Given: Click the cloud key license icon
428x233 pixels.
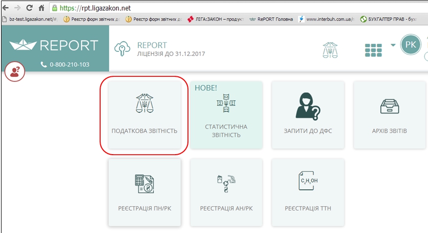Looking at the screenshot, I should click(122, 49).
